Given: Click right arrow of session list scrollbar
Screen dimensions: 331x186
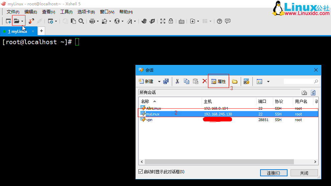Looking at the screenshot, I should coord(315,162).
